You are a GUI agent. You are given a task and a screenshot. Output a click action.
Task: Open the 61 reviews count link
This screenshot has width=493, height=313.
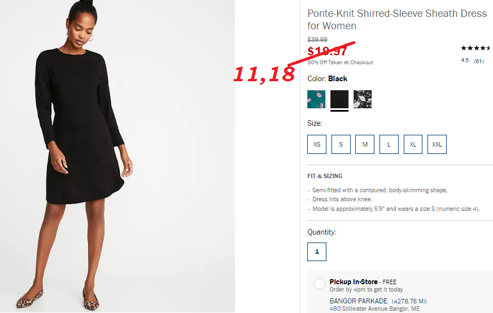479,61
